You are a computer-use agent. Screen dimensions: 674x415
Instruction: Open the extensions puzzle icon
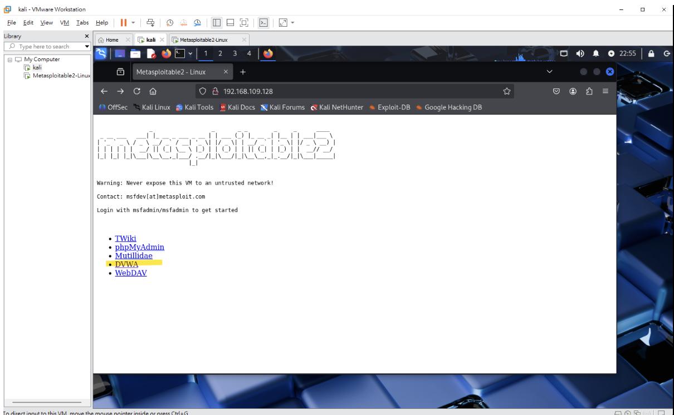click(x=589, y=91)
